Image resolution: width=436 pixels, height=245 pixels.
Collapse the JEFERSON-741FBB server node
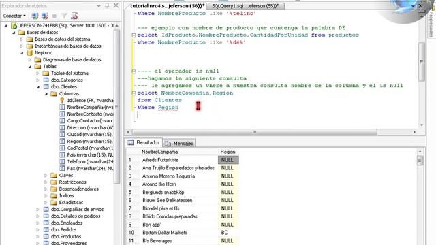[5, 26]
